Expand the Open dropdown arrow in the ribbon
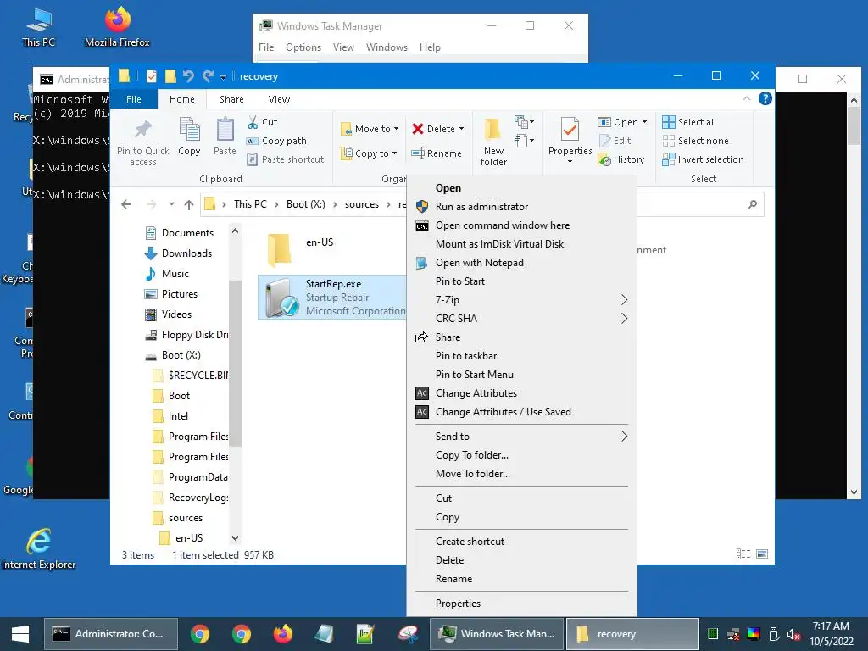Image resolution: width=868 pixels, height=651 pixels. click(x=644, y=122)
